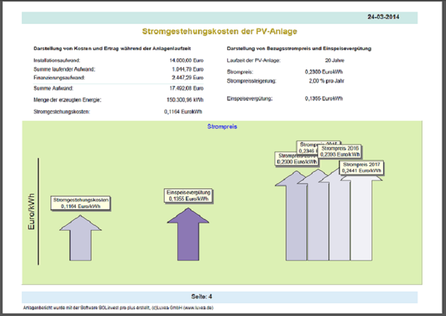Select the Einspeisevergütung 0,1355 data label
This screenshot has width=446, height=316.
point(189,195)
